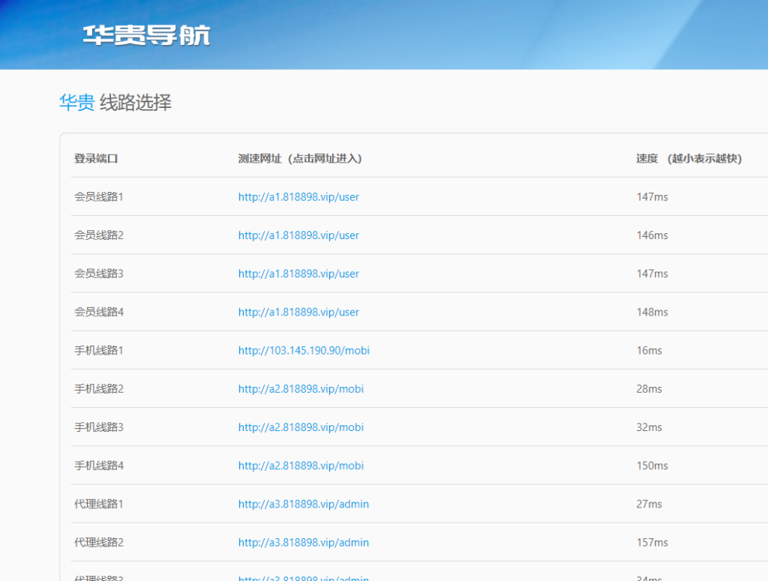Open the 会员线路4 speed test link
This screenshot has width=768, height=581.
point(298,311)
